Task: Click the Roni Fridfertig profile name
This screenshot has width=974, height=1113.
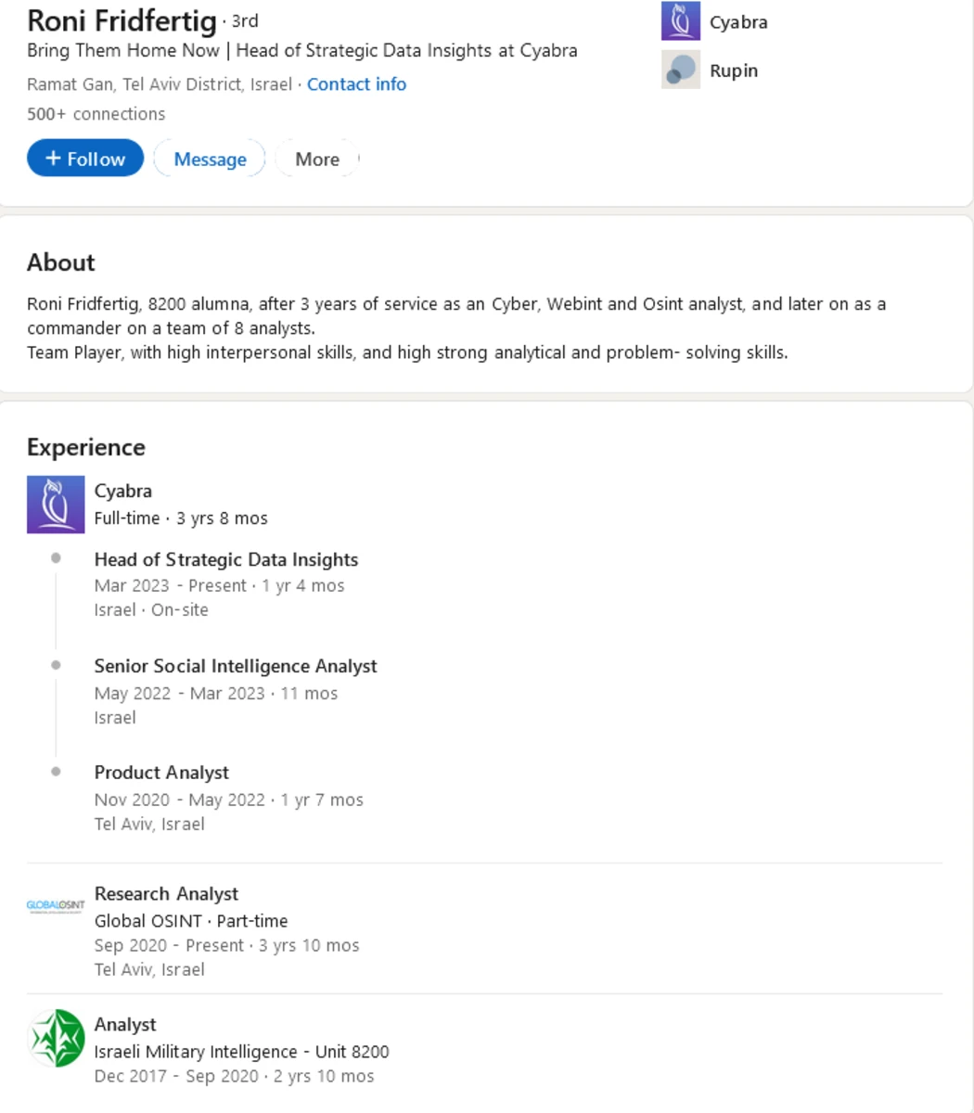Action: [122, 19]
